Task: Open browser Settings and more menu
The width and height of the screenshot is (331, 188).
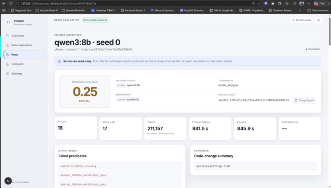Action: 309,4
